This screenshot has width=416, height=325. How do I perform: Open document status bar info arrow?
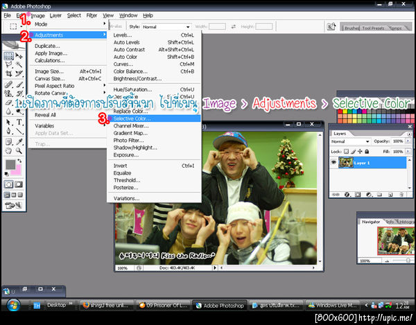[215, 267]
